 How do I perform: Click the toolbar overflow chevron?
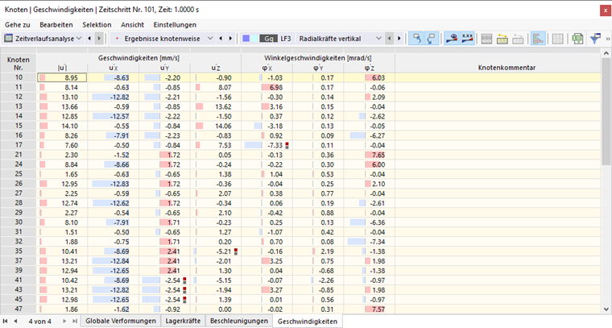pos(608,38)
